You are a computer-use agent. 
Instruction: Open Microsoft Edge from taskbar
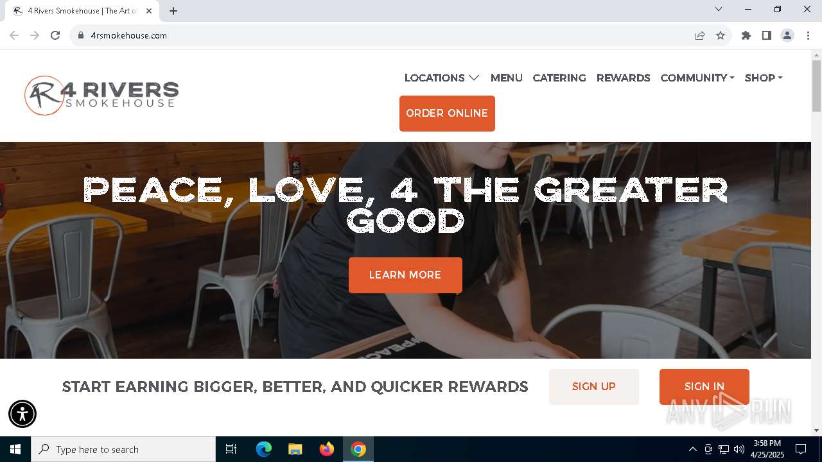(264, 449)
